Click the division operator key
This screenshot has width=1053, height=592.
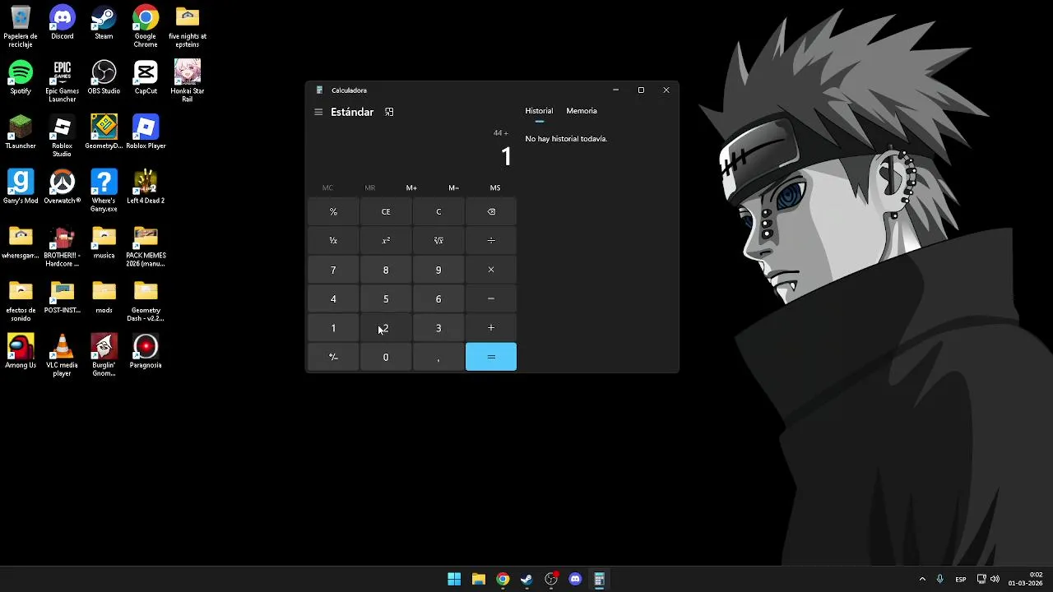click(491, 240)
